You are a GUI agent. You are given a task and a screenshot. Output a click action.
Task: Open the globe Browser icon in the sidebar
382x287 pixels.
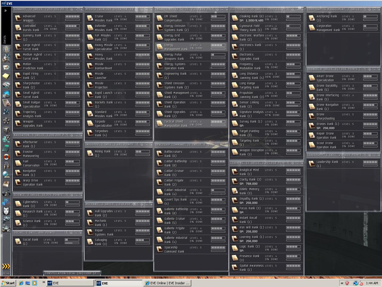(x=6, y=175)
